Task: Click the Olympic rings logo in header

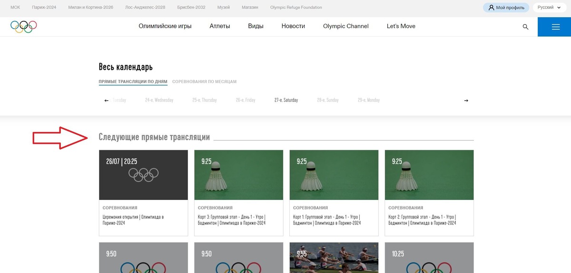Action: [x=24, y=27]
